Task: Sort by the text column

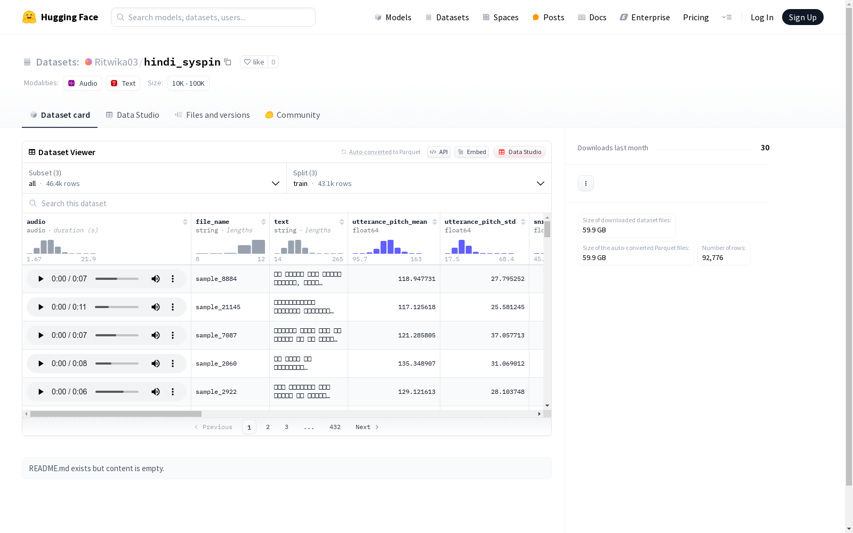Action: (342, 222)
